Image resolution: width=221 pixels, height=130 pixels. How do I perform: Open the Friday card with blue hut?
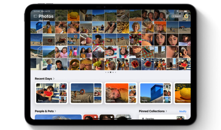155,93
